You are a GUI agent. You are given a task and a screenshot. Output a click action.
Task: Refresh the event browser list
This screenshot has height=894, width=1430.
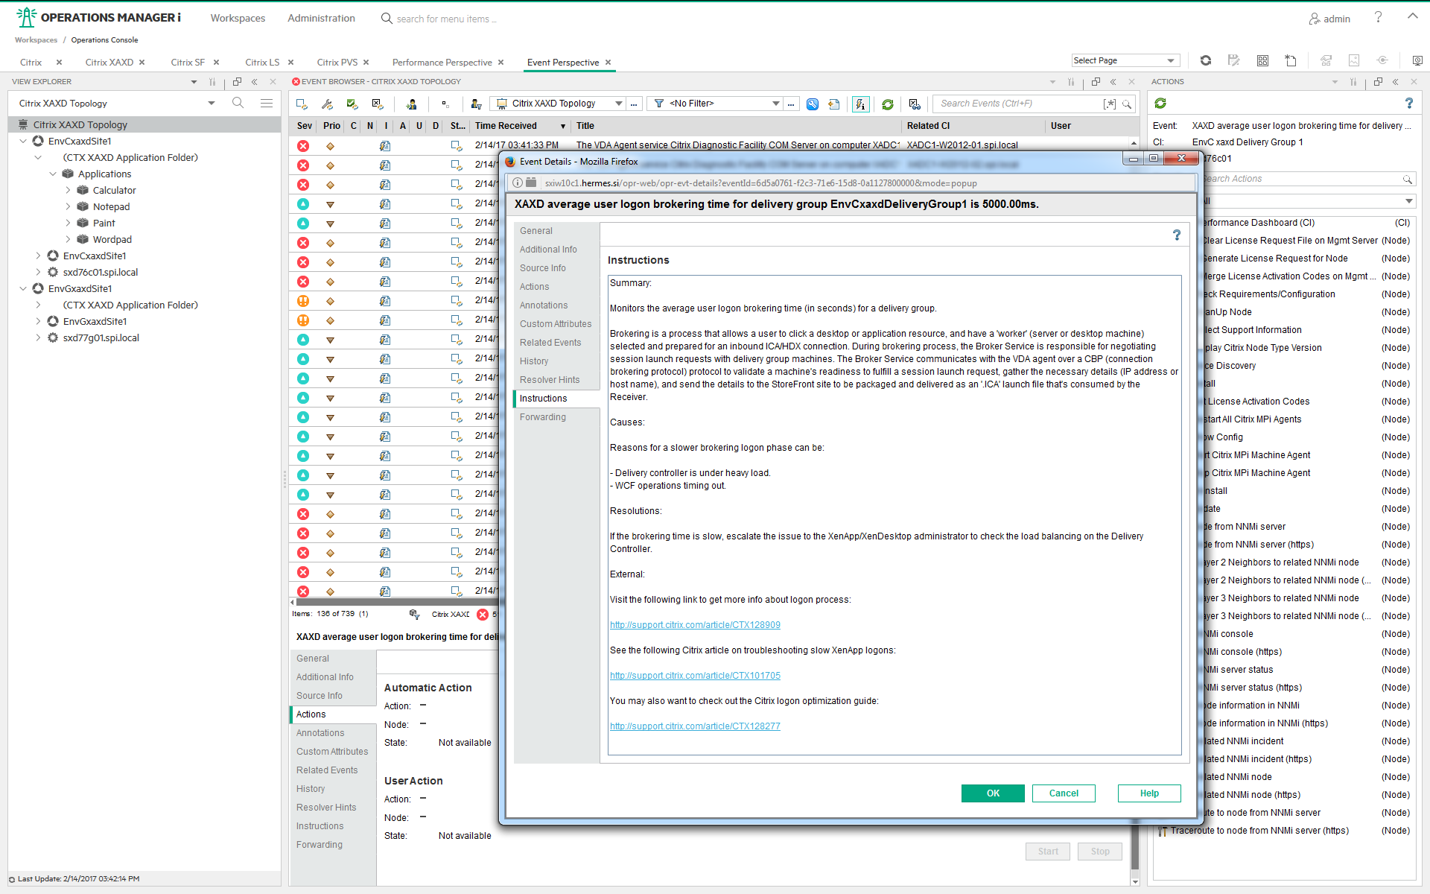point(887,104)
